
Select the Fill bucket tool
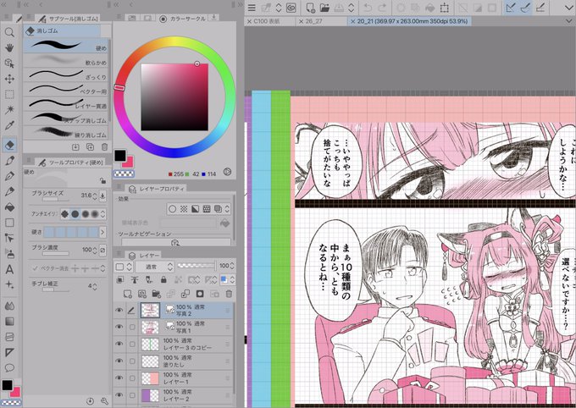pyautogui.click(x=9, y=207)
